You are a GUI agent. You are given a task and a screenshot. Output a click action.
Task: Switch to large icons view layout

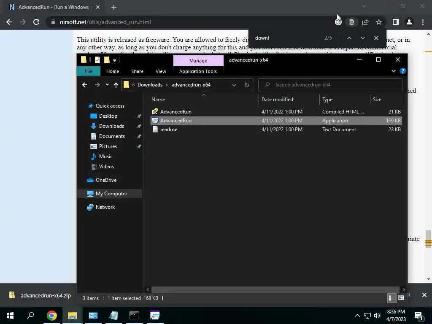tap(401, 298)
